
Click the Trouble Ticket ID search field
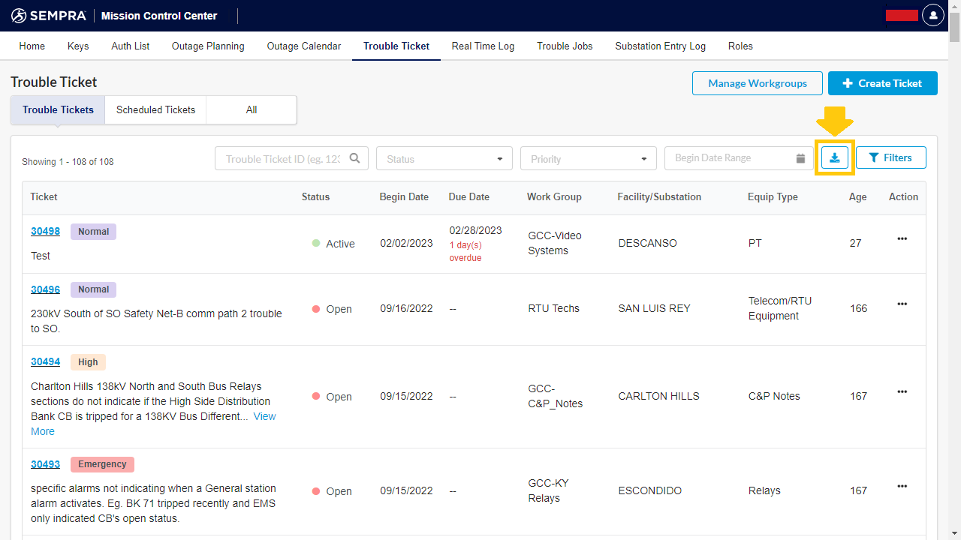point(282,158)
